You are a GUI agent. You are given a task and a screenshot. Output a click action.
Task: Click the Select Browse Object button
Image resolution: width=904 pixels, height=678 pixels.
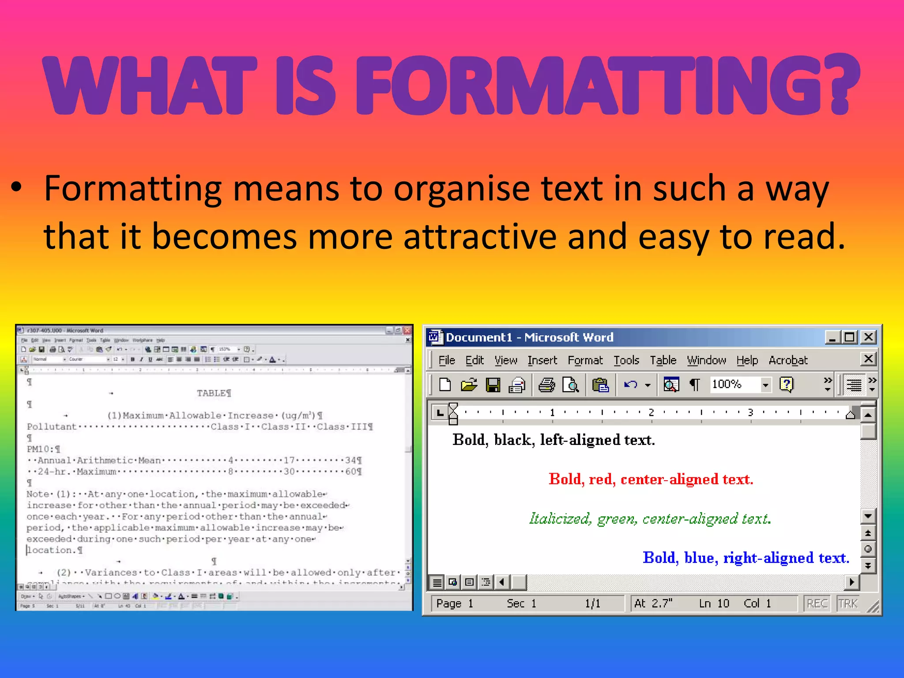868,549
